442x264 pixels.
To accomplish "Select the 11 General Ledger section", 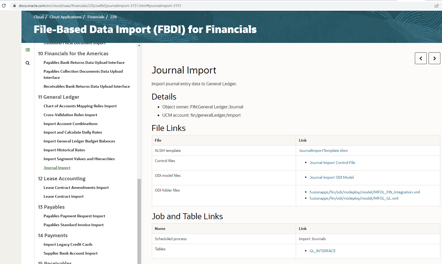I will 59,97.
